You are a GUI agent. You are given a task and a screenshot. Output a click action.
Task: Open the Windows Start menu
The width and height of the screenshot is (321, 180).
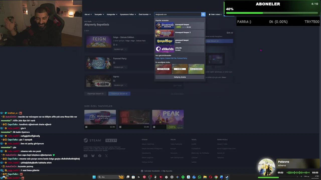(94, 177)
